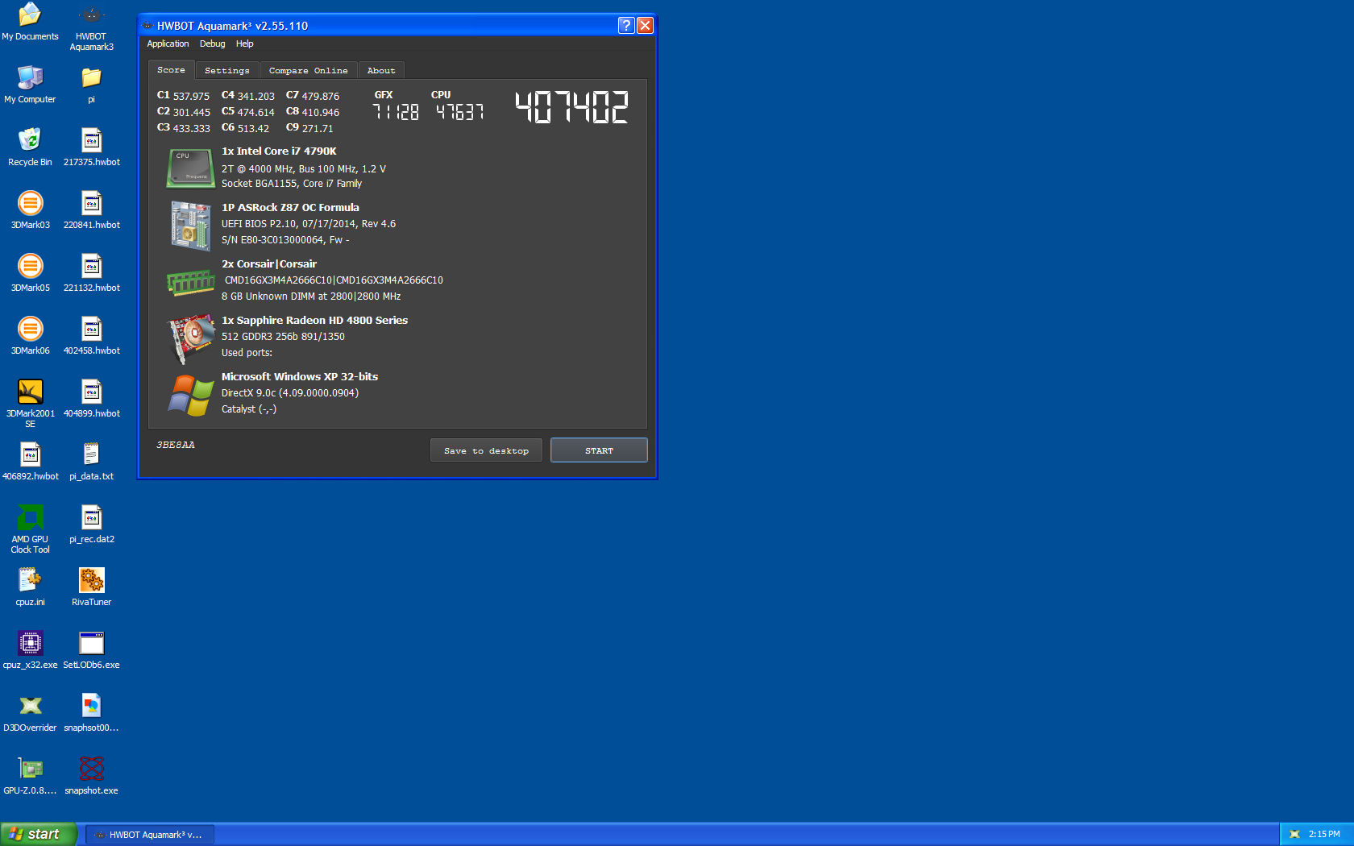Click the C1 537.975 result
Viewport: 1354px width, 846px height.
coord(183,96)
